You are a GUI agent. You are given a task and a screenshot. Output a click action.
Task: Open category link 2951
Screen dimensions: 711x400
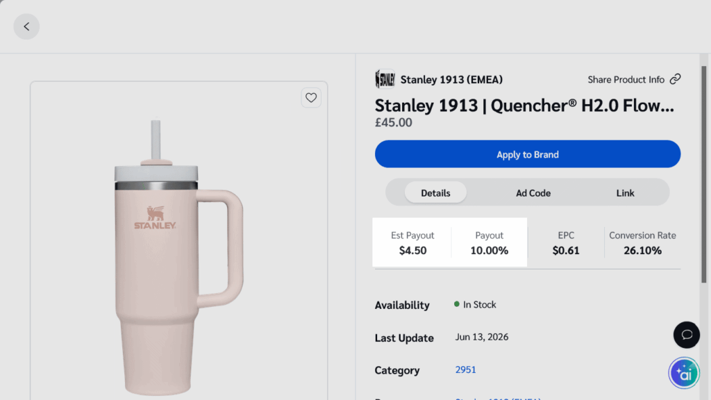(x=465, y=369)
